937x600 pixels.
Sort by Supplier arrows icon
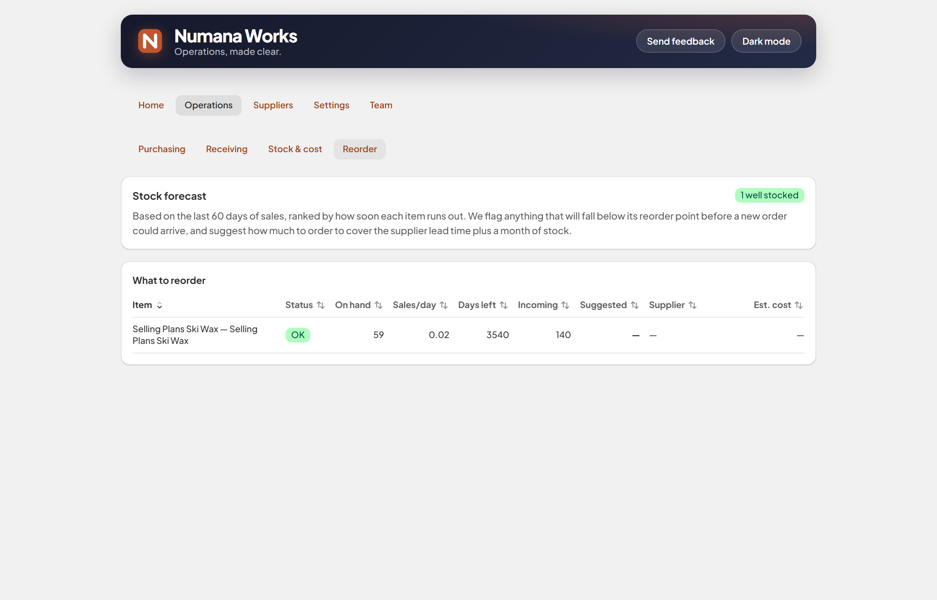(692, 305)
